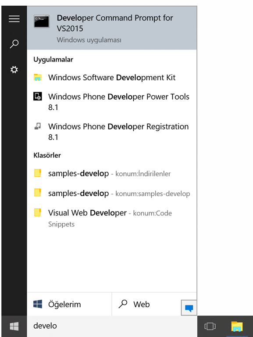Open Task View on the taskbar
The image size is (253, 337).
click(x=210, y=326)
